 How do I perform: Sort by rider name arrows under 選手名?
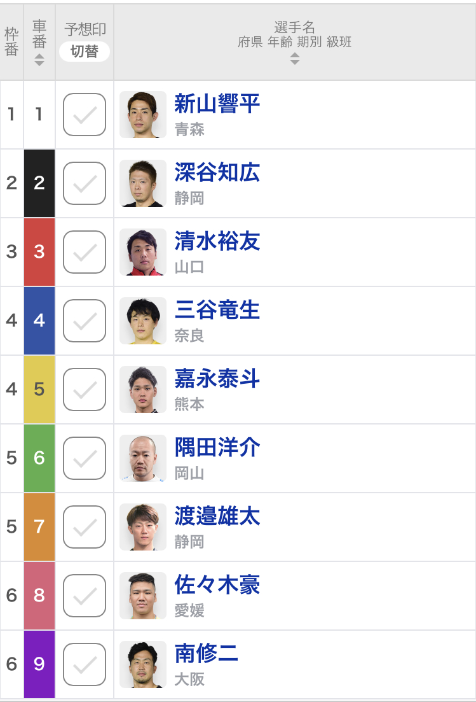coord(294,58)
